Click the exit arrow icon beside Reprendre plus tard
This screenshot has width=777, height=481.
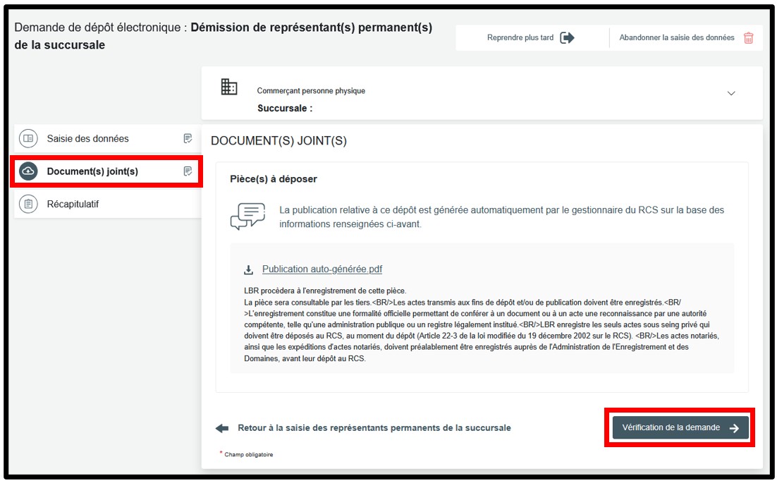[x=567, y=38]
